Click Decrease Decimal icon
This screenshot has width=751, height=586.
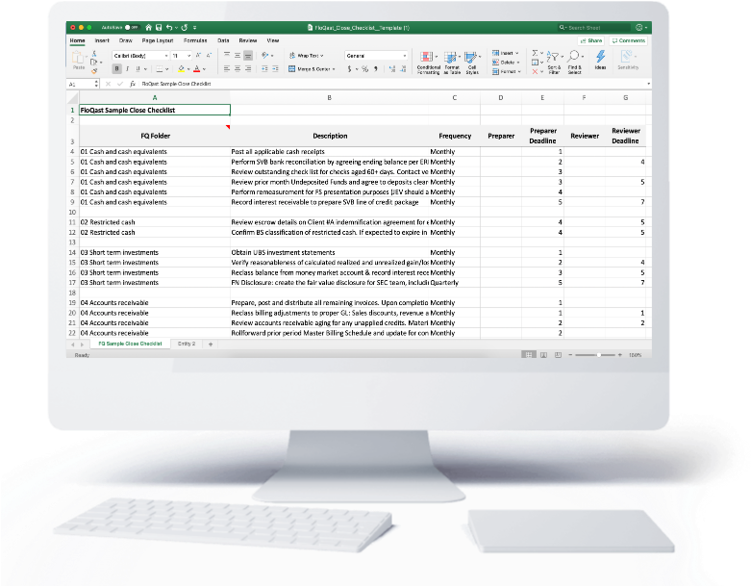coord(403,69)
